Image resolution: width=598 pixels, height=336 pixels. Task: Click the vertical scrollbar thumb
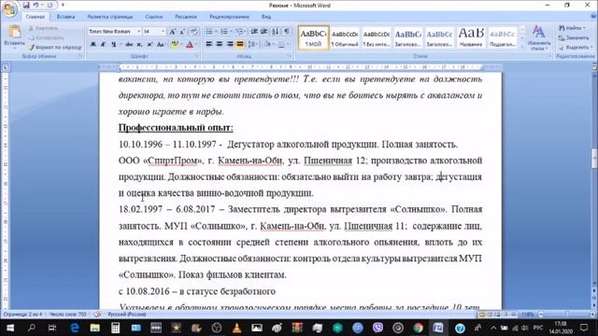point(594,159)
